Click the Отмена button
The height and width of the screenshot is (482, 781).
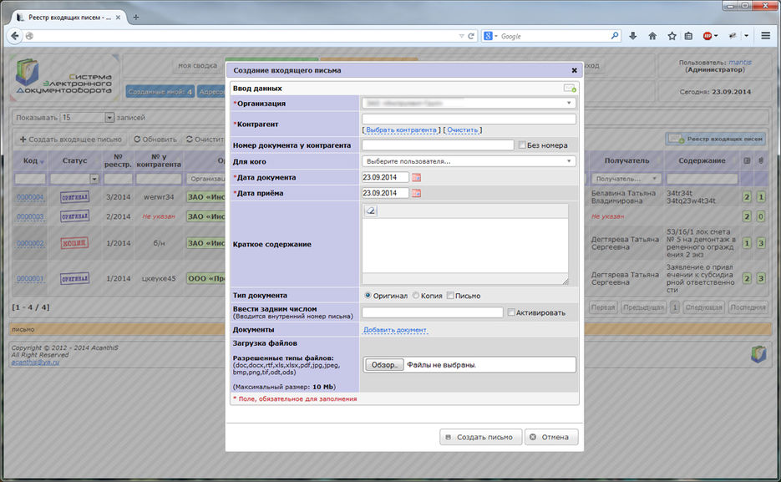pyautogui.click(x=551, y=437)
